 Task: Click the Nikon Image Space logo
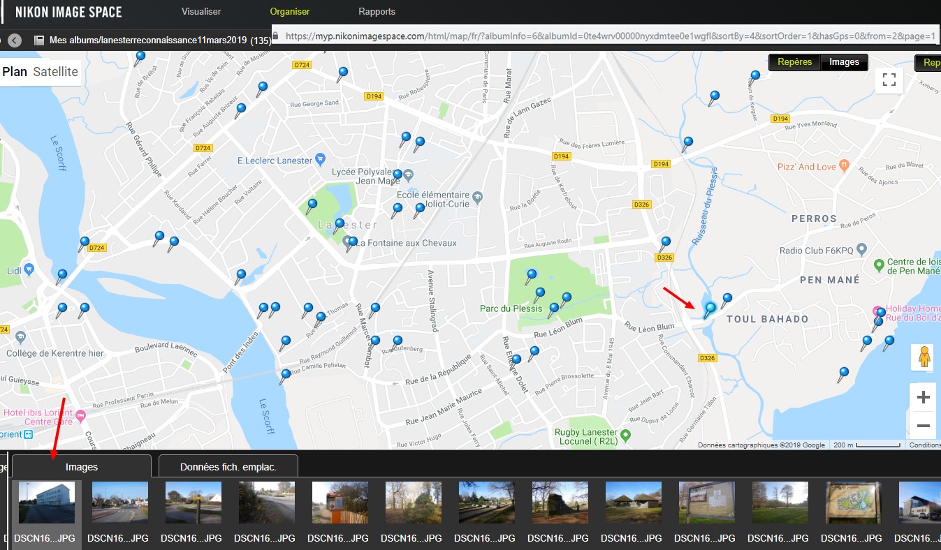(68, 12)
